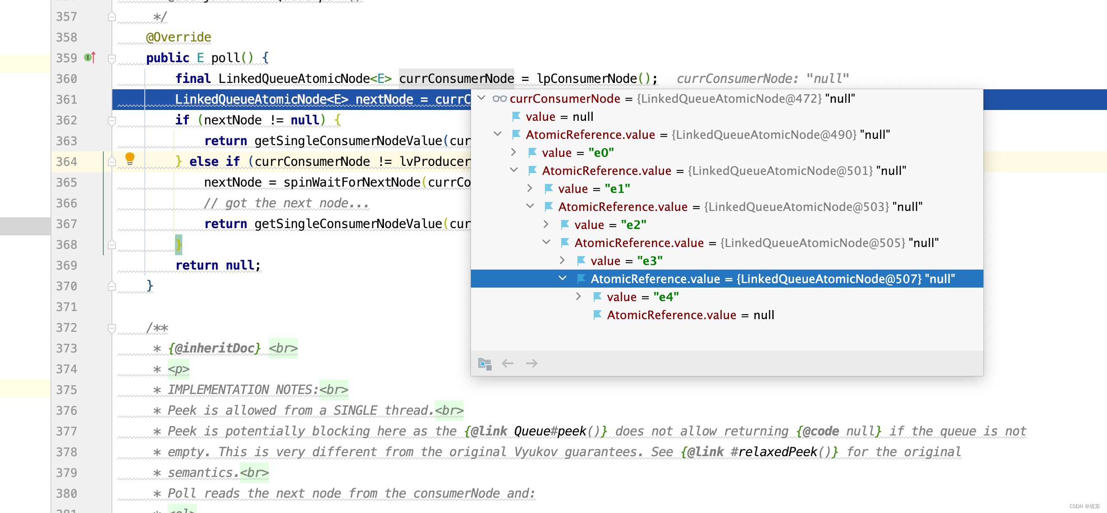Click the {@inheritDoc} tag on line 373
Image resolution: width=1107 pixels, height=513 pixels.
[x=215, y=348]
